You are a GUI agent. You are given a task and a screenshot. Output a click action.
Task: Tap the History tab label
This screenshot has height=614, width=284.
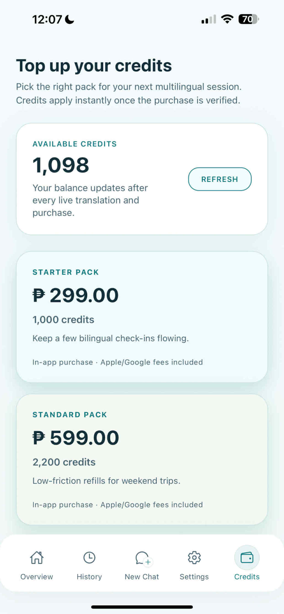pos(89,577)
